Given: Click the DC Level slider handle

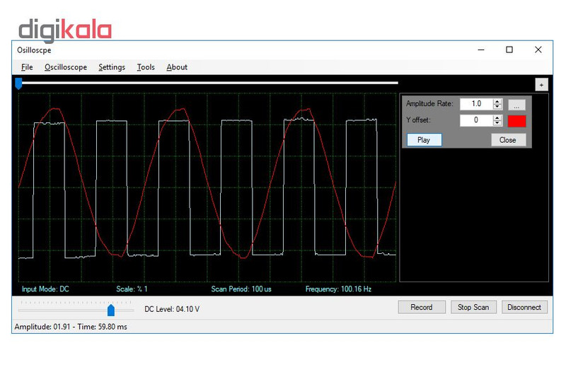Looking at the screenshot, I should 111,310.
